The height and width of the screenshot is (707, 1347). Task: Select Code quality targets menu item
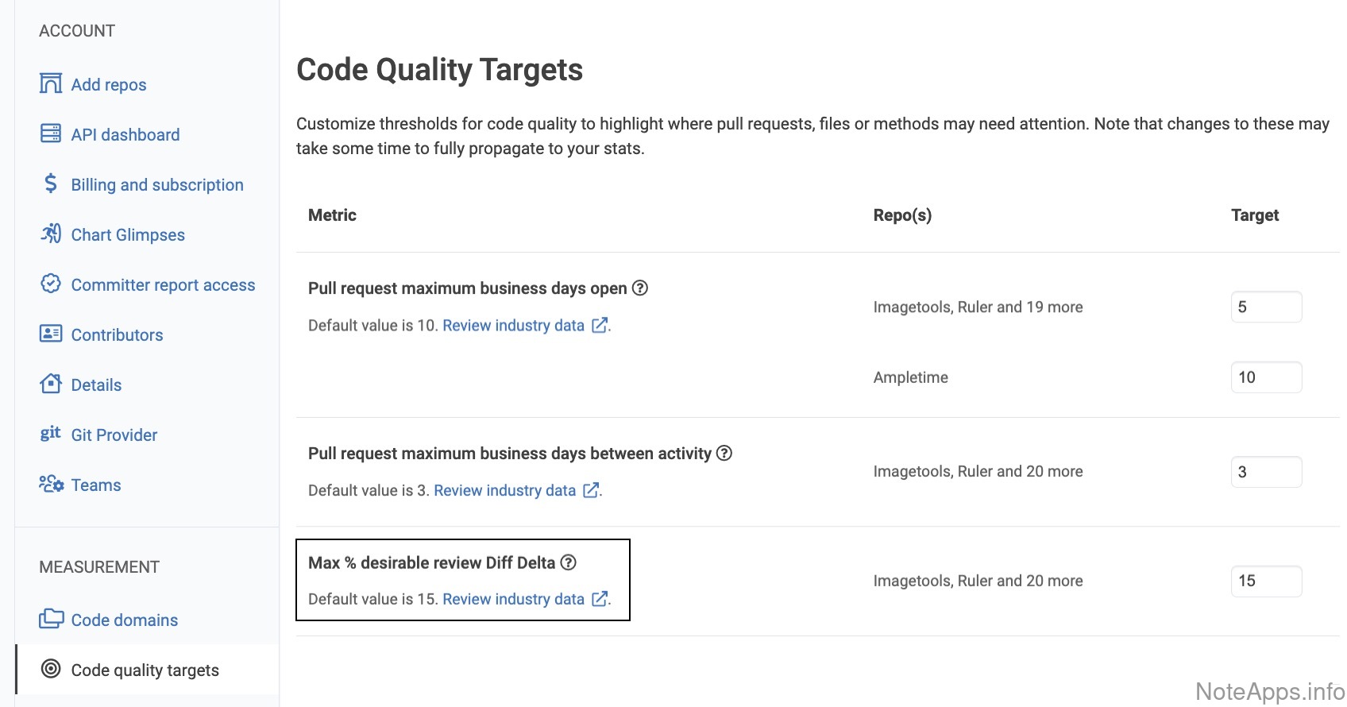tap(145, 670)
